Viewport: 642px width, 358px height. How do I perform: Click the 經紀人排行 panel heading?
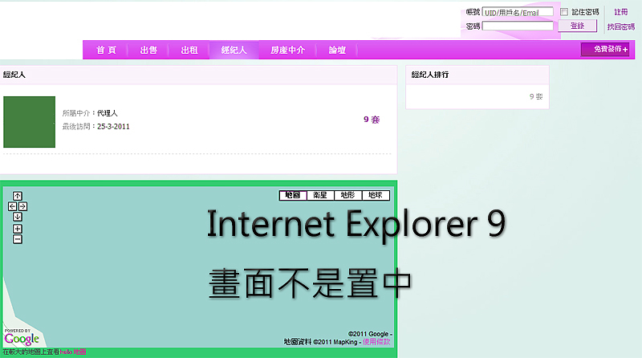pos(430,75)
